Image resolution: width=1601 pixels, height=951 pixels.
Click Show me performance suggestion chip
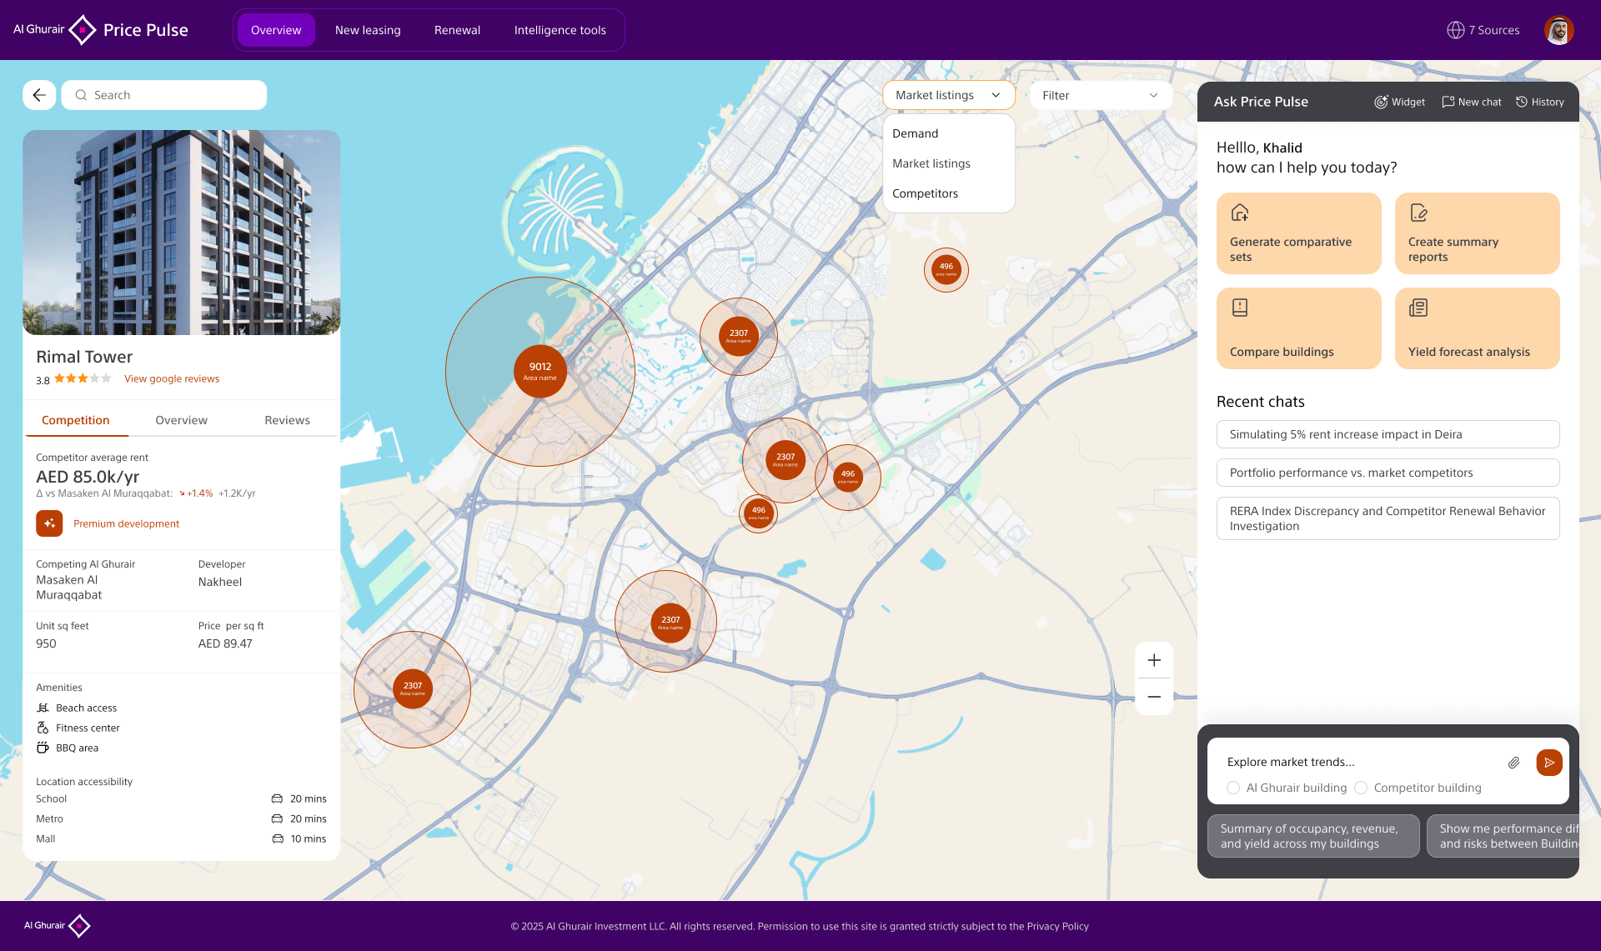(x=1503, y=836)
